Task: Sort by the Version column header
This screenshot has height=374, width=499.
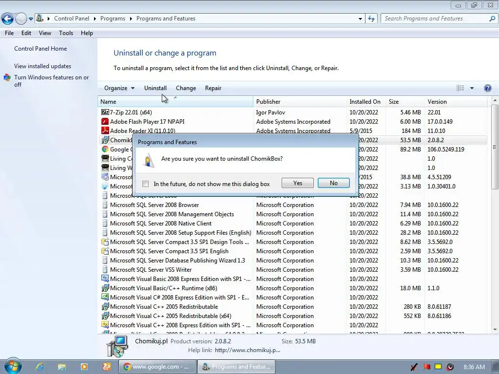Action: click(x=456, y=102)
